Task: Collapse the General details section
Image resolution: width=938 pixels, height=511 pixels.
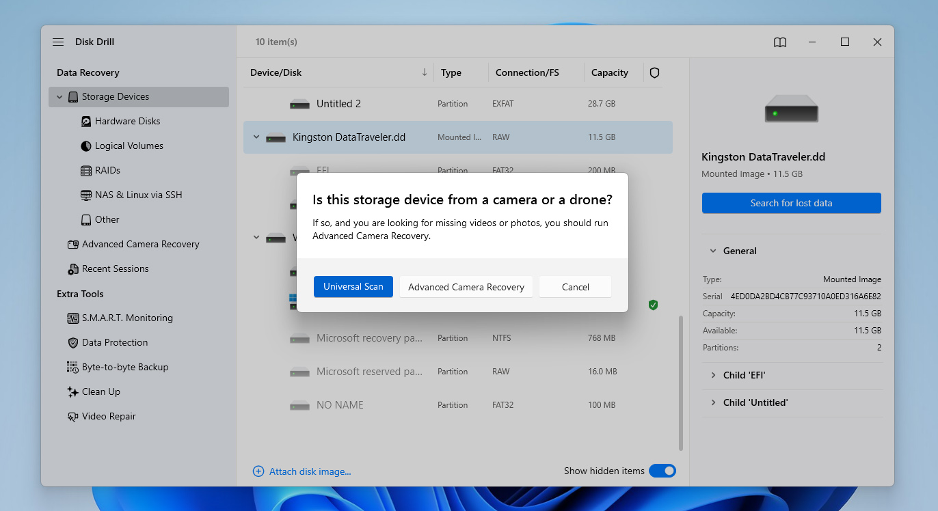Action: [x=713, y=251]
